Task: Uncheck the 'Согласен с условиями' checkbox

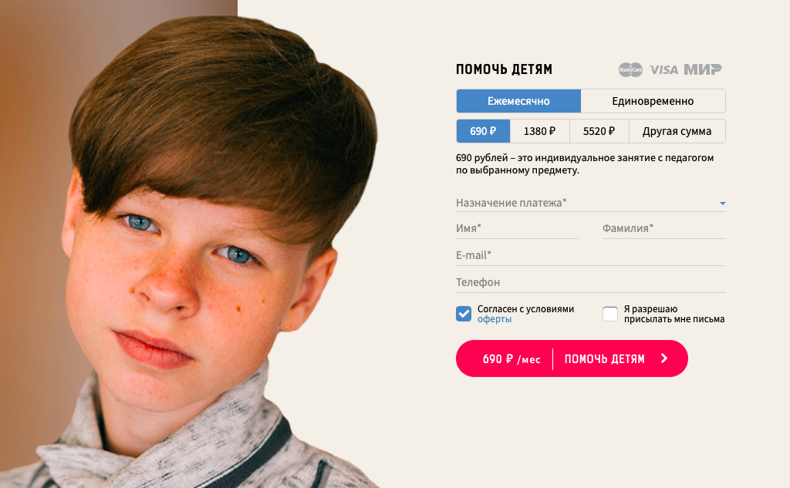Action: coord(464,314)
